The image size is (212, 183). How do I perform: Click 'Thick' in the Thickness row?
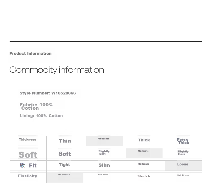click(x=144, y=140)
